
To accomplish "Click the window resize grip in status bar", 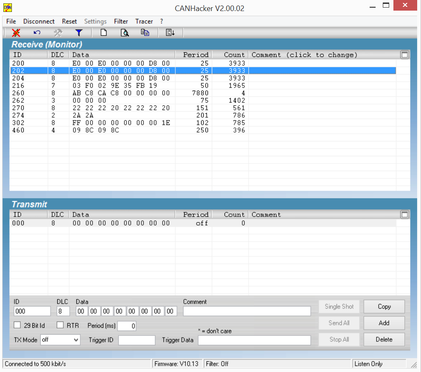I will tap(413, 364).
